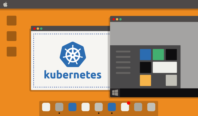Open the Apple menu logo
Screen dimensions: 198x116
coord(5,5)
